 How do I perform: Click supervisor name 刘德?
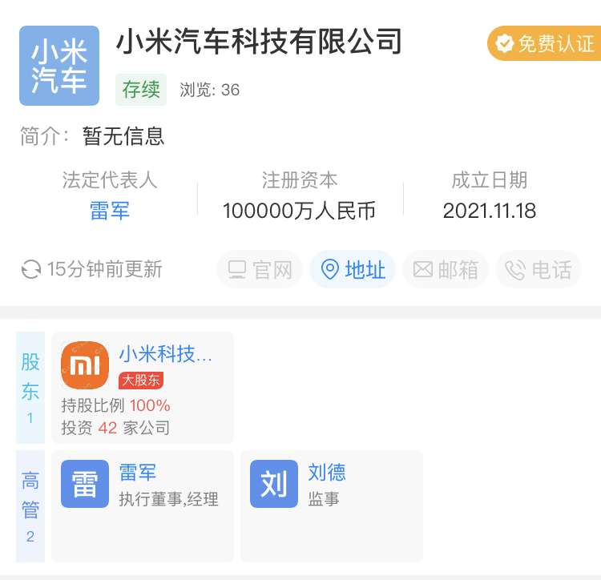[327, 473]
